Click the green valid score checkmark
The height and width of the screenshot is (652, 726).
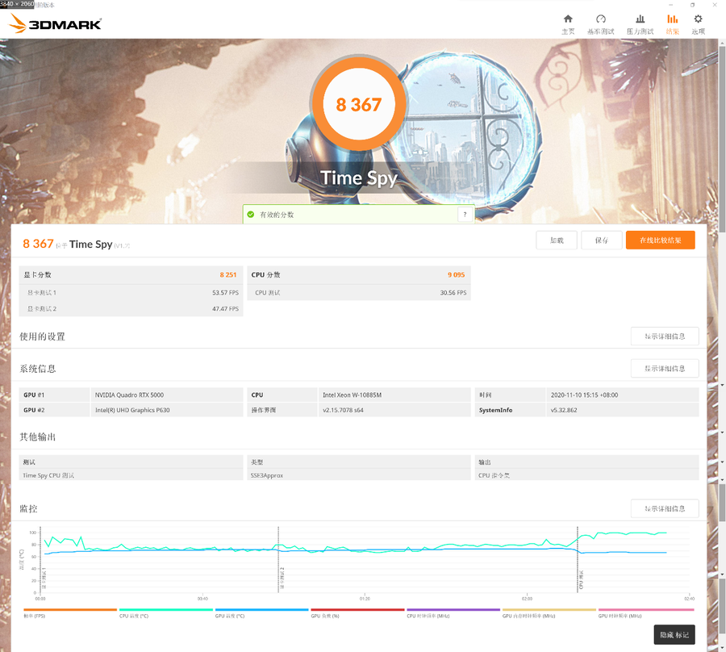(x=251, y=215)
